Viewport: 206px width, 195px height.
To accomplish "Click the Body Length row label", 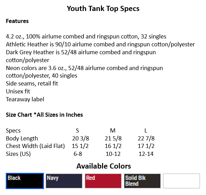I will 22,138.
